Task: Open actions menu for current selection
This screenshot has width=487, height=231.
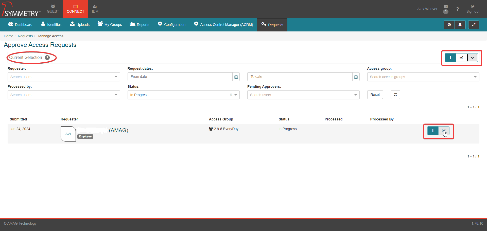Action: coord(450,58)
